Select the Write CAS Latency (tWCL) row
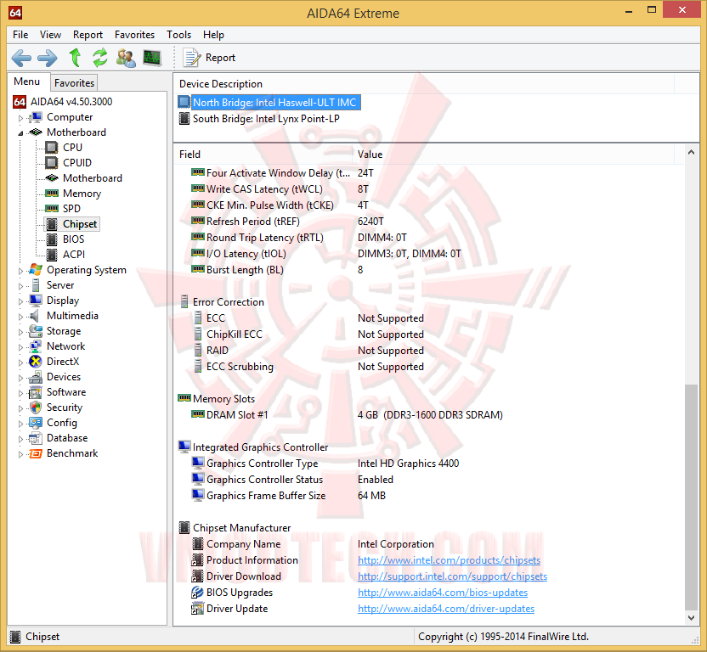 point(428,189)
